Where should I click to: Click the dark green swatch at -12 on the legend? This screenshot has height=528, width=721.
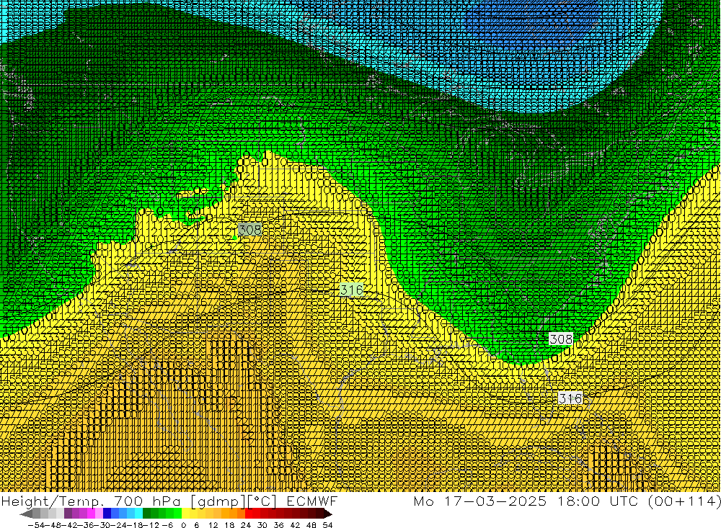click(x=146, y=514)
